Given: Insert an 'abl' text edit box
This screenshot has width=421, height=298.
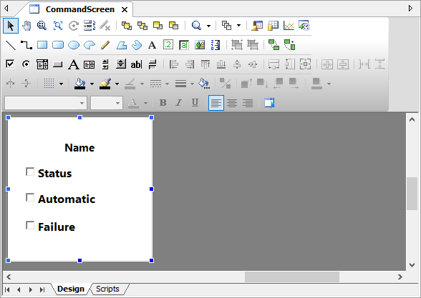Looking at the screenshot, I should [136, 64].
